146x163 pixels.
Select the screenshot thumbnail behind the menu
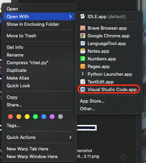point(87,128)
